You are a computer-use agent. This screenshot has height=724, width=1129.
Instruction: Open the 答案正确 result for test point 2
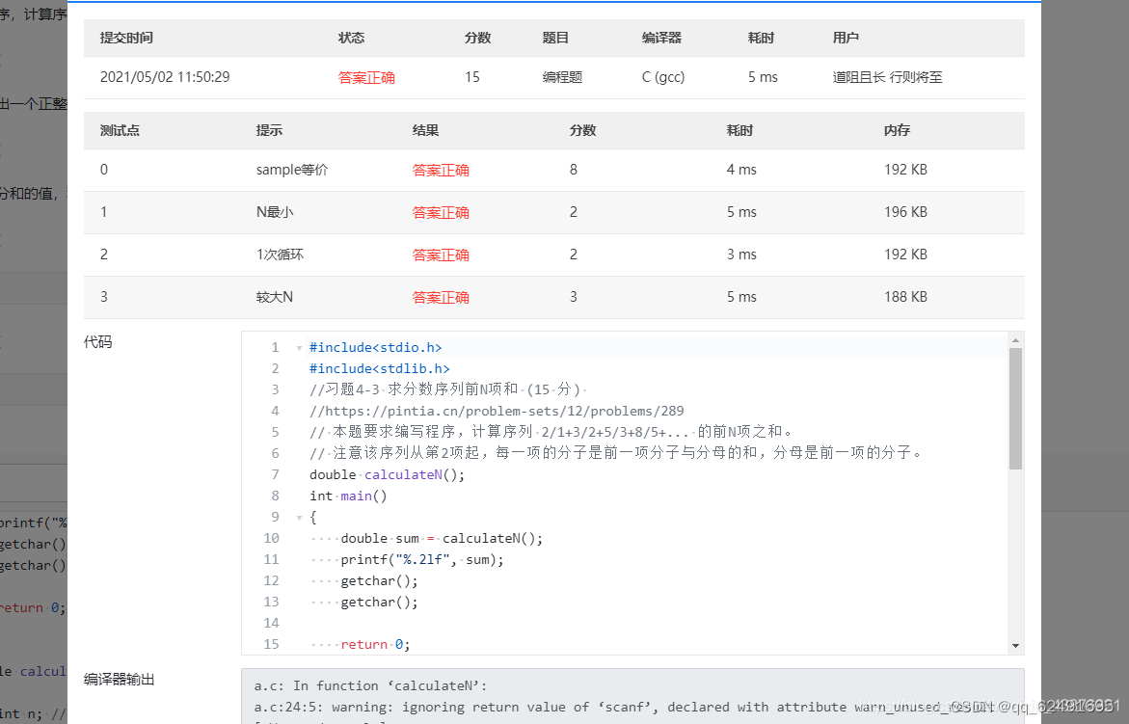click(441, 254)
